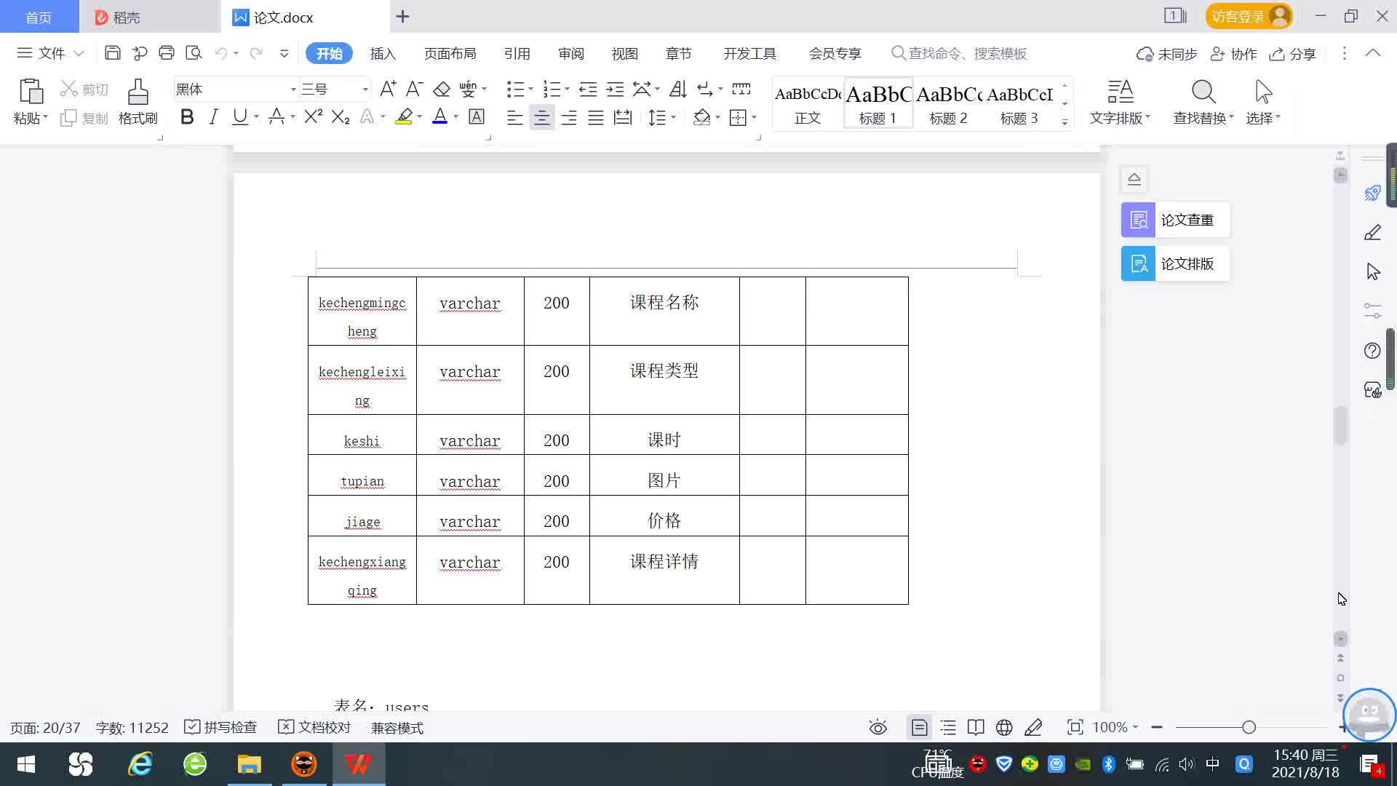The height and width of the screenshot is (786, 1397).
Task: Switch to the 插入 ribbon tab
Action: click(x=383, y=54)
